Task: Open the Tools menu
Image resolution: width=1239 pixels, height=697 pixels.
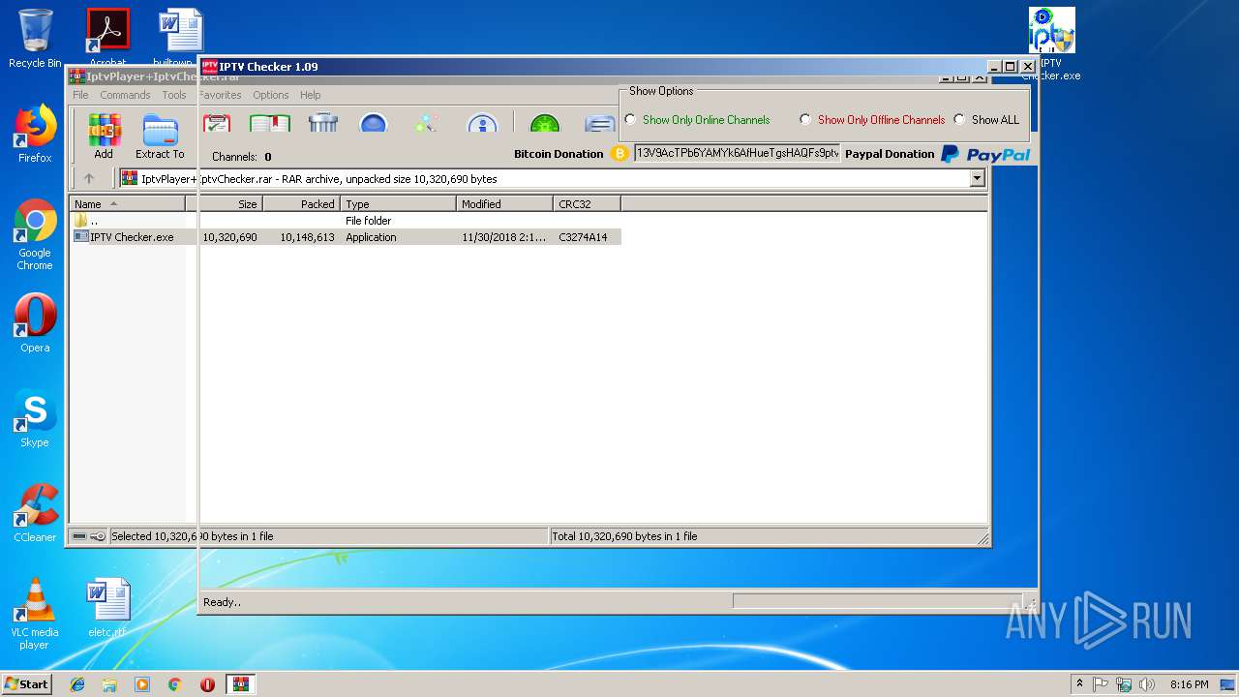Action: click(x=174, y=95)
